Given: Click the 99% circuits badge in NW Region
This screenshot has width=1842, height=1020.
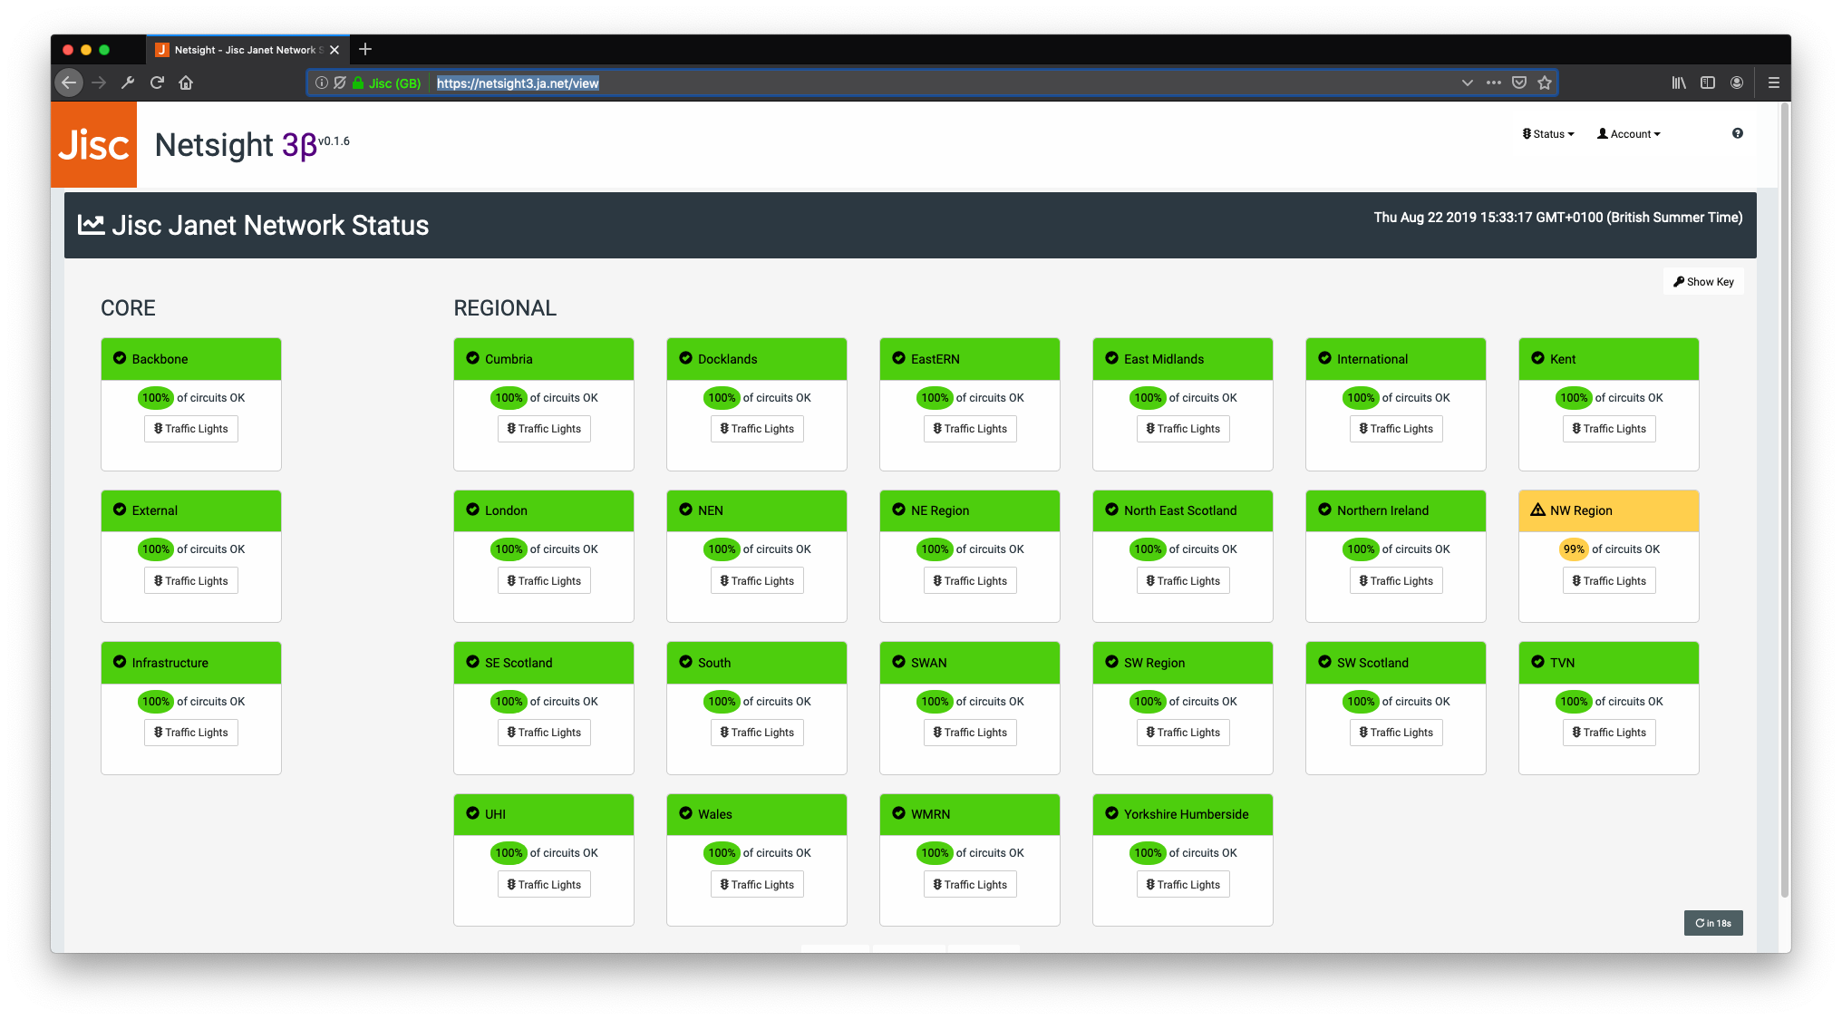Looking at the screenshot, I should 1574,549.
